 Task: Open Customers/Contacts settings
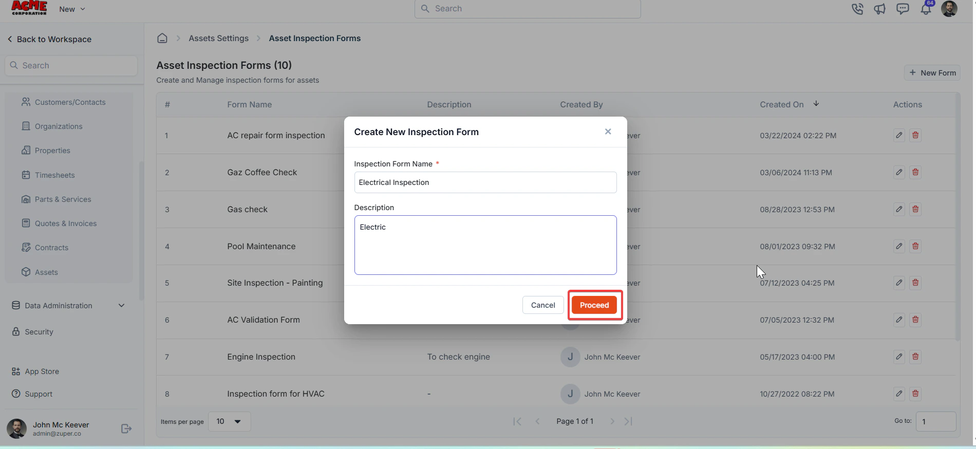(x=64, y=102)
